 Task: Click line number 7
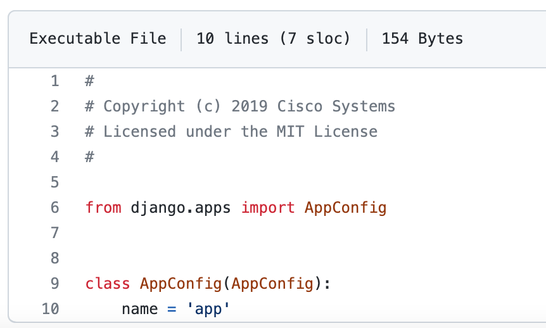click(54, 233)
